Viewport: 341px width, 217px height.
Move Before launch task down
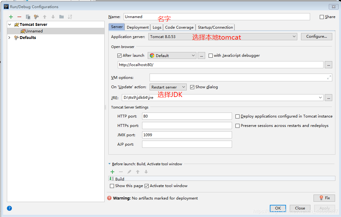[x=146, y=172]
